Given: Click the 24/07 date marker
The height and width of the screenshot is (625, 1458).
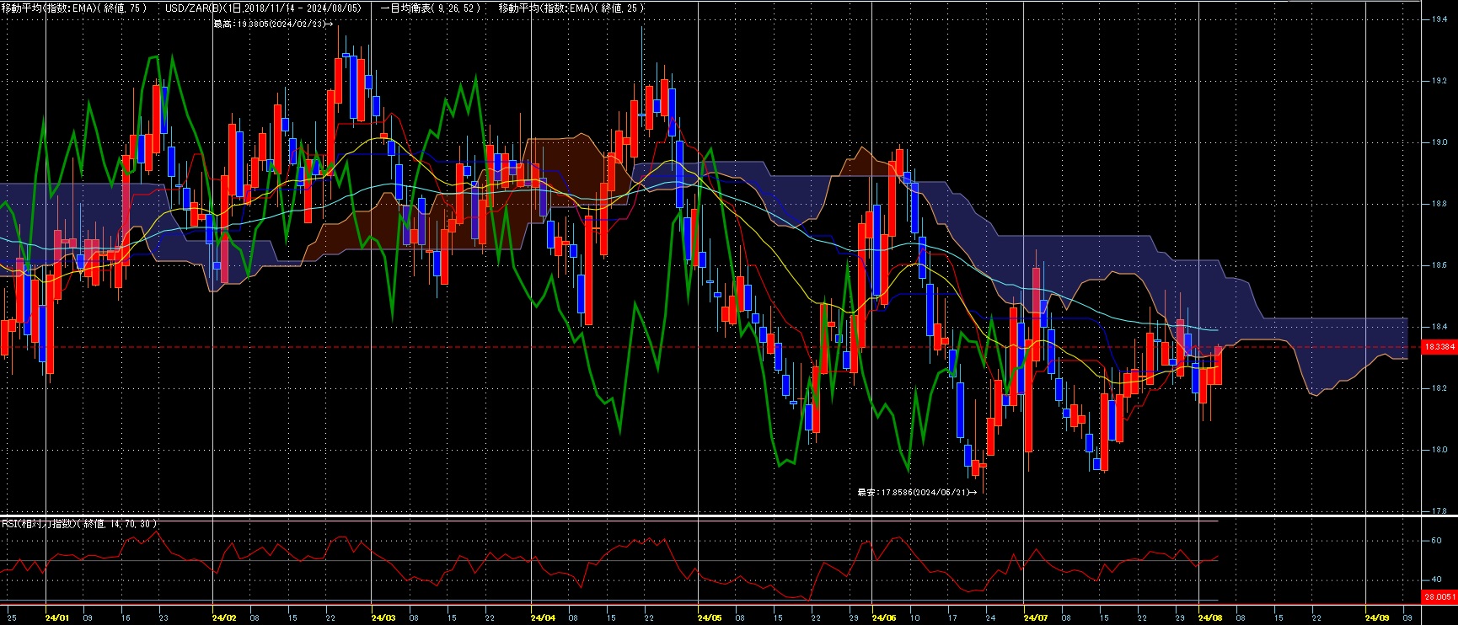Looking at the screenshot, I should (1036, 618).
